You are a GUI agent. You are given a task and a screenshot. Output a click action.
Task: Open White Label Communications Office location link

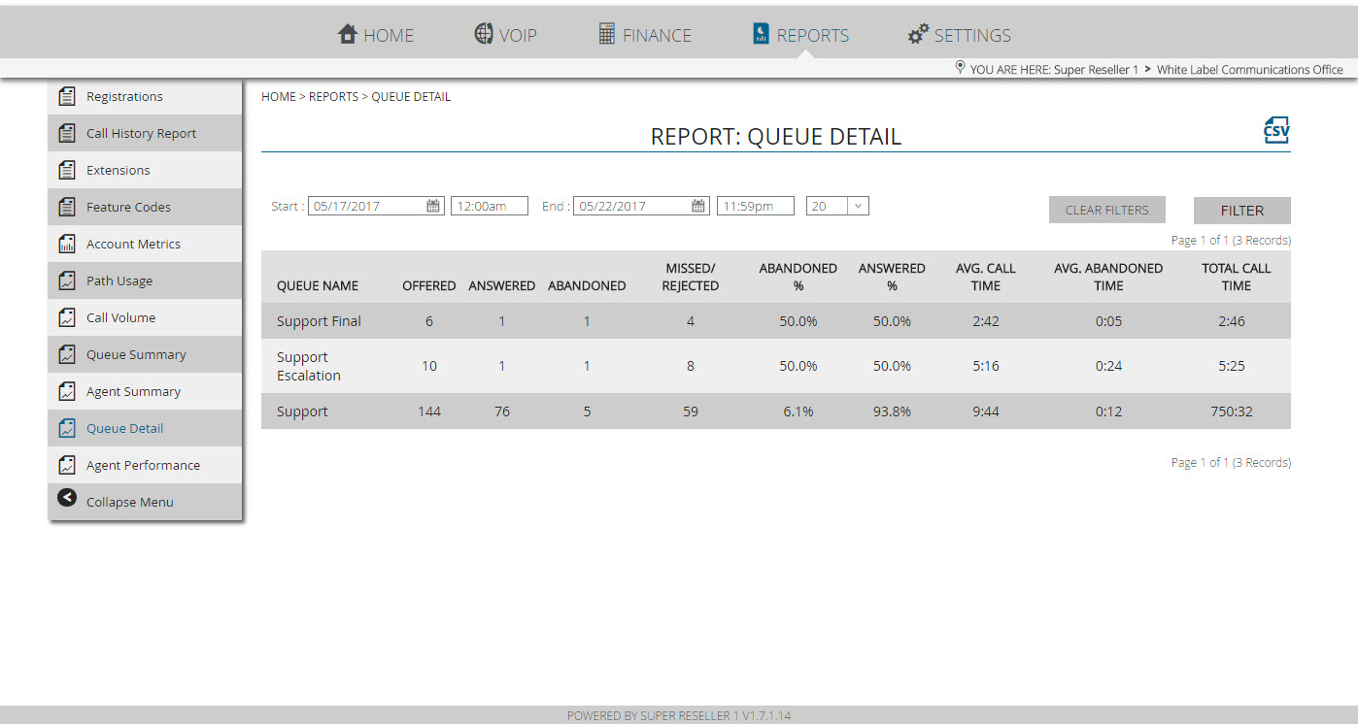pyautogui.click(x=1249, y=70)
